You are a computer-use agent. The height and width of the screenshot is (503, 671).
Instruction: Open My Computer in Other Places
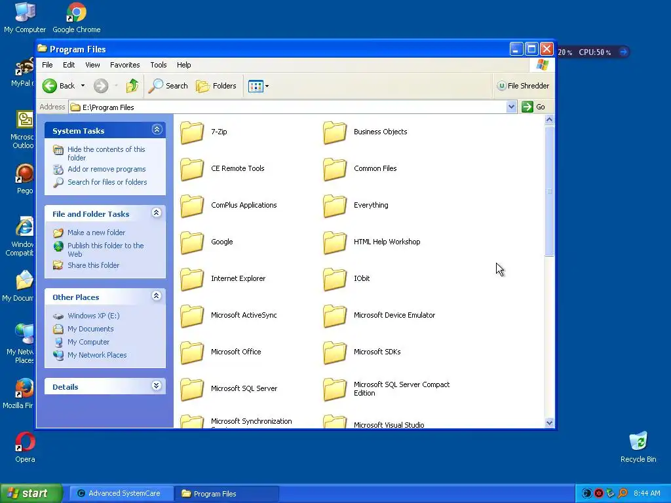(88, 342)
